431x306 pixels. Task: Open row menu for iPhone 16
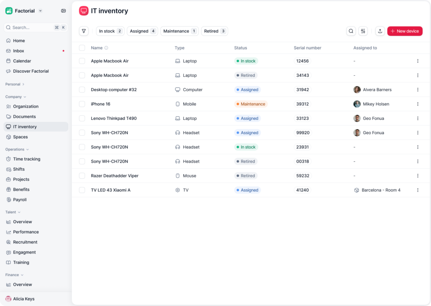[x=418, y=104]
